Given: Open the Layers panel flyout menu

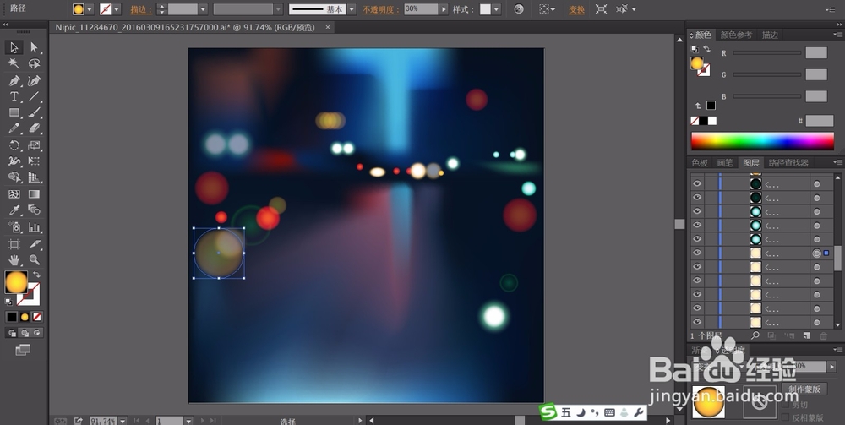Looking at the screenshot, I should [x=838, y=163].
